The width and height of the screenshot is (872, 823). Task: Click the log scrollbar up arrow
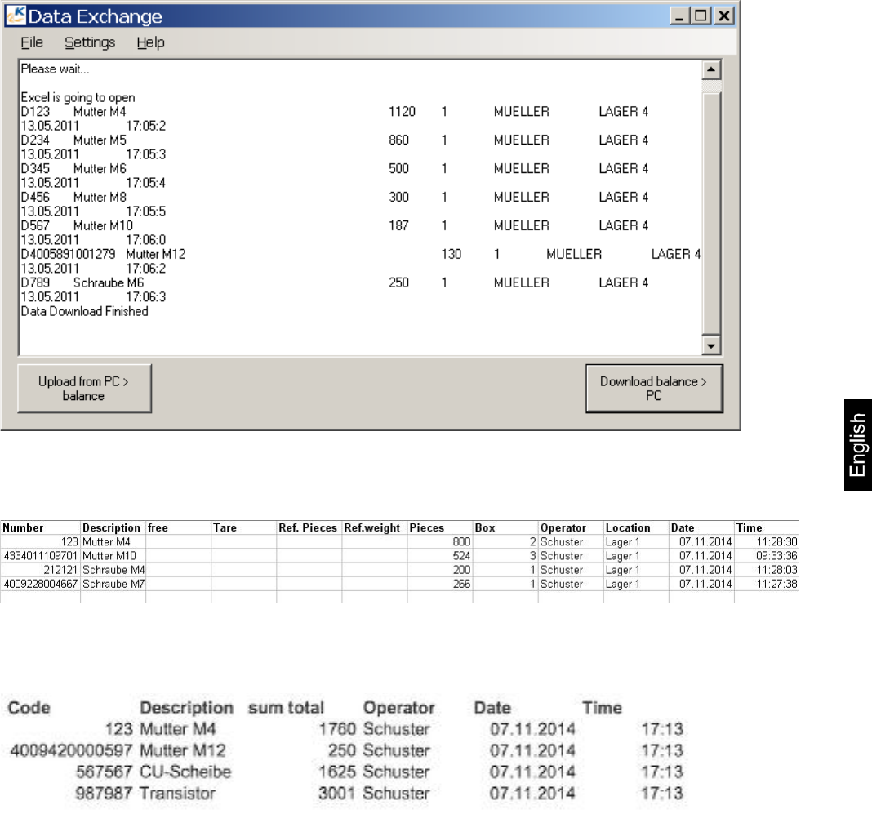(x=711, y=70)
